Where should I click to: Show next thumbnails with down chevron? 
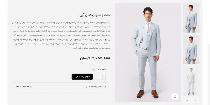click(196, 100)
